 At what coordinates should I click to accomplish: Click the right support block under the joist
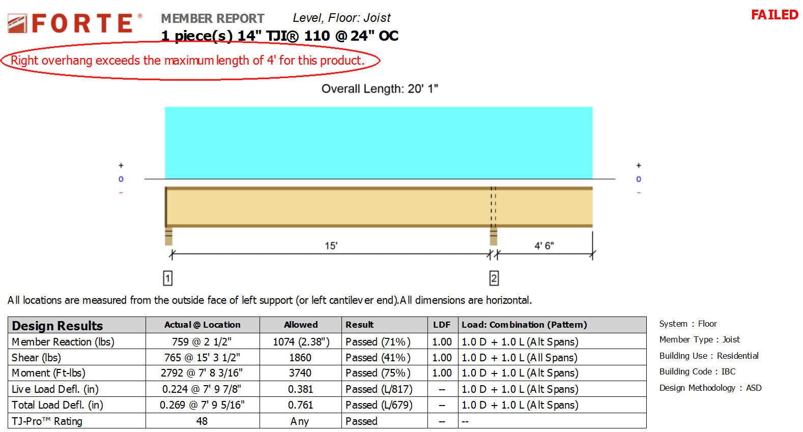click(493, 237)
